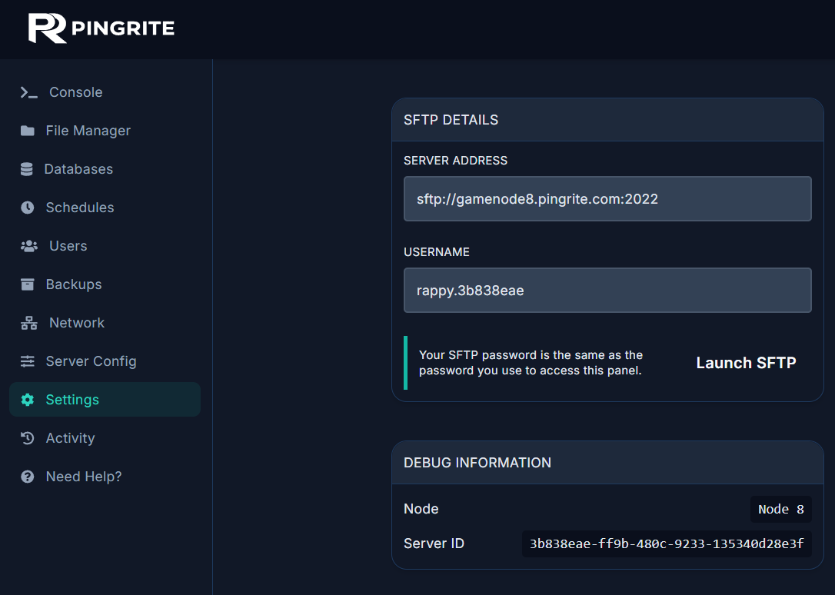The width and height of the screenshot is (835, 595).
Task: Navigate to the Network section
Action: [77, 323]
